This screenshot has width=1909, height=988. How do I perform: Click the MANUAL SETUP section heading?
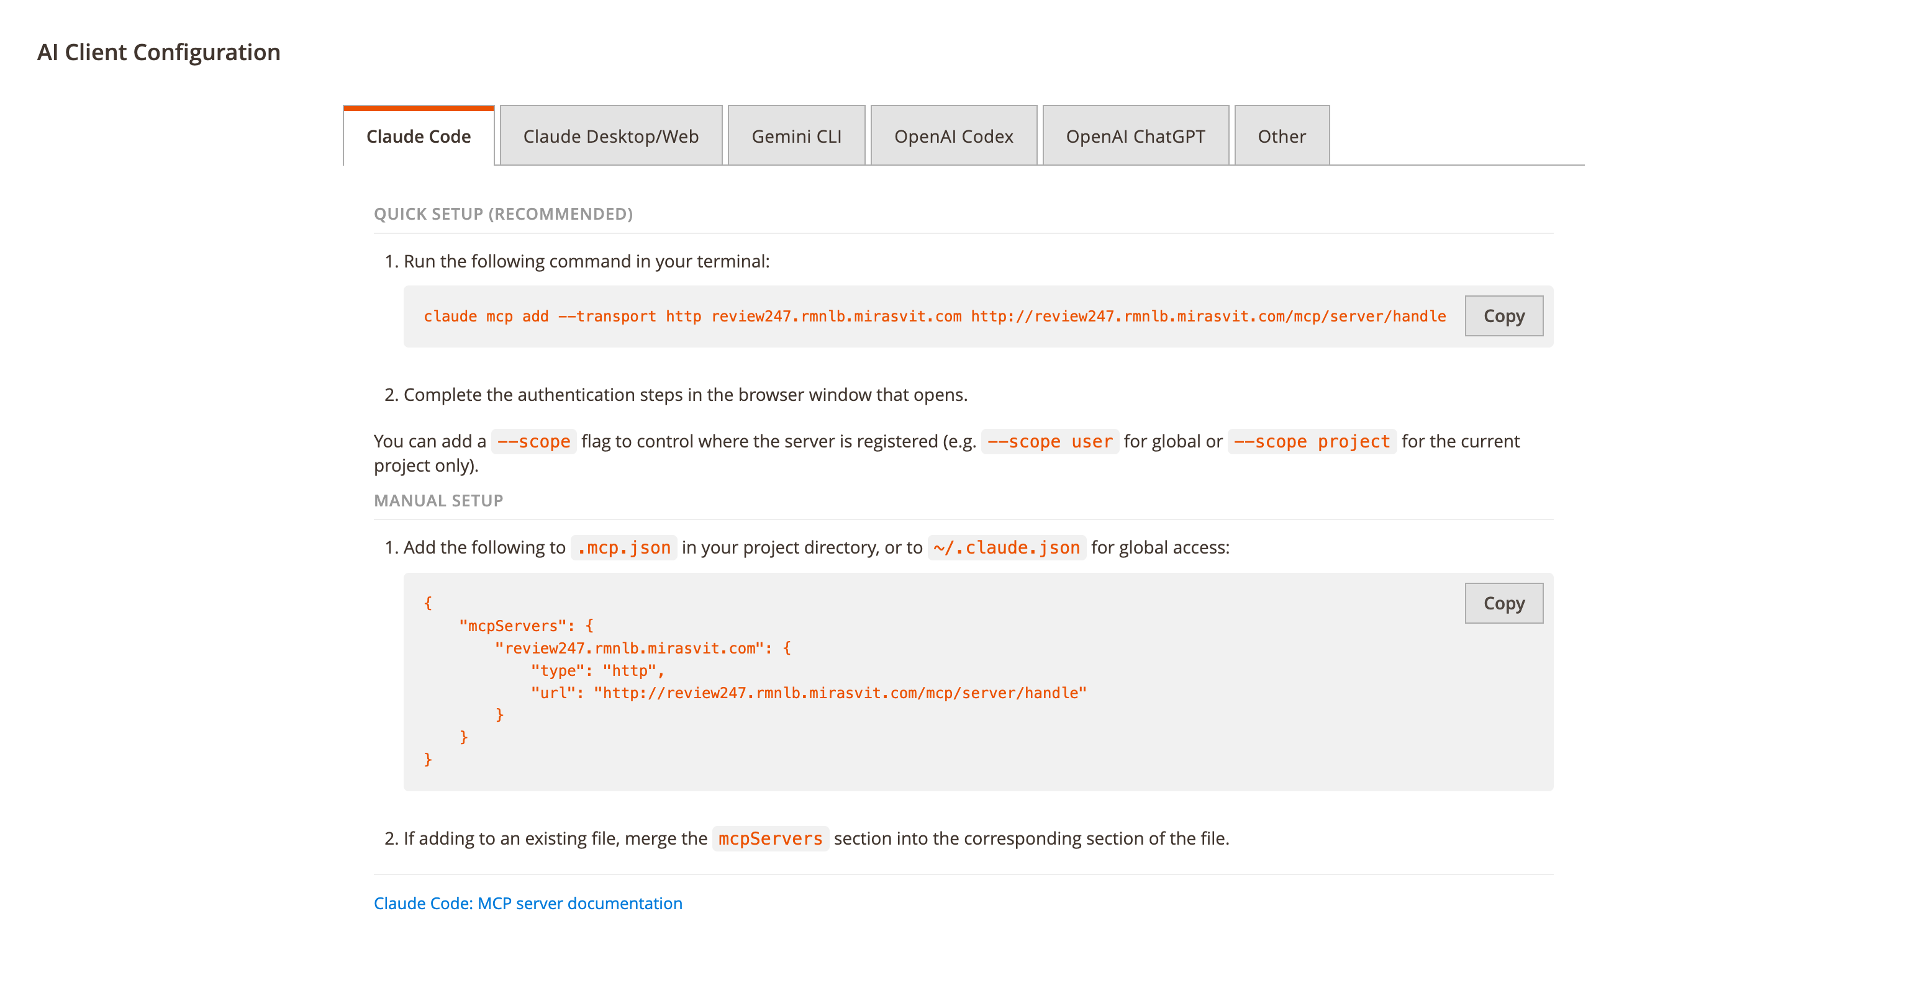pos(438,500)
